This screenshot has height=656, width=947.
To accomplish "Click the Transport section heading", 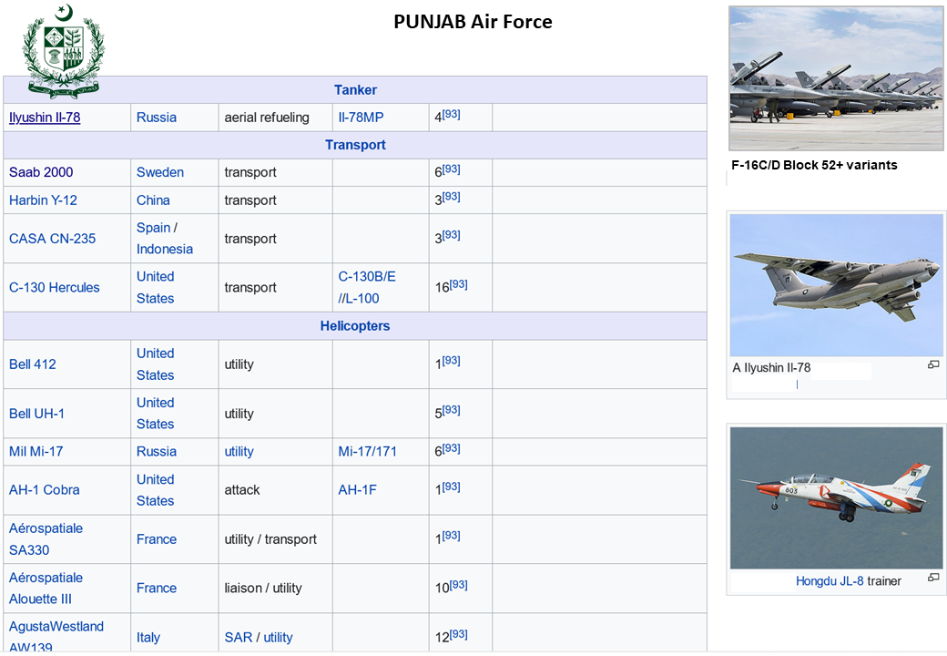I will click(355, 145).
